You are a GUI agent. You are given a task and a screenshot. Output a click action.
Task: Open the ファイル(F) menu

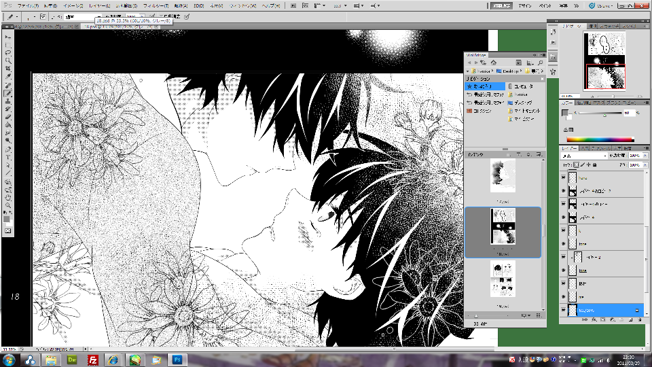28,6
